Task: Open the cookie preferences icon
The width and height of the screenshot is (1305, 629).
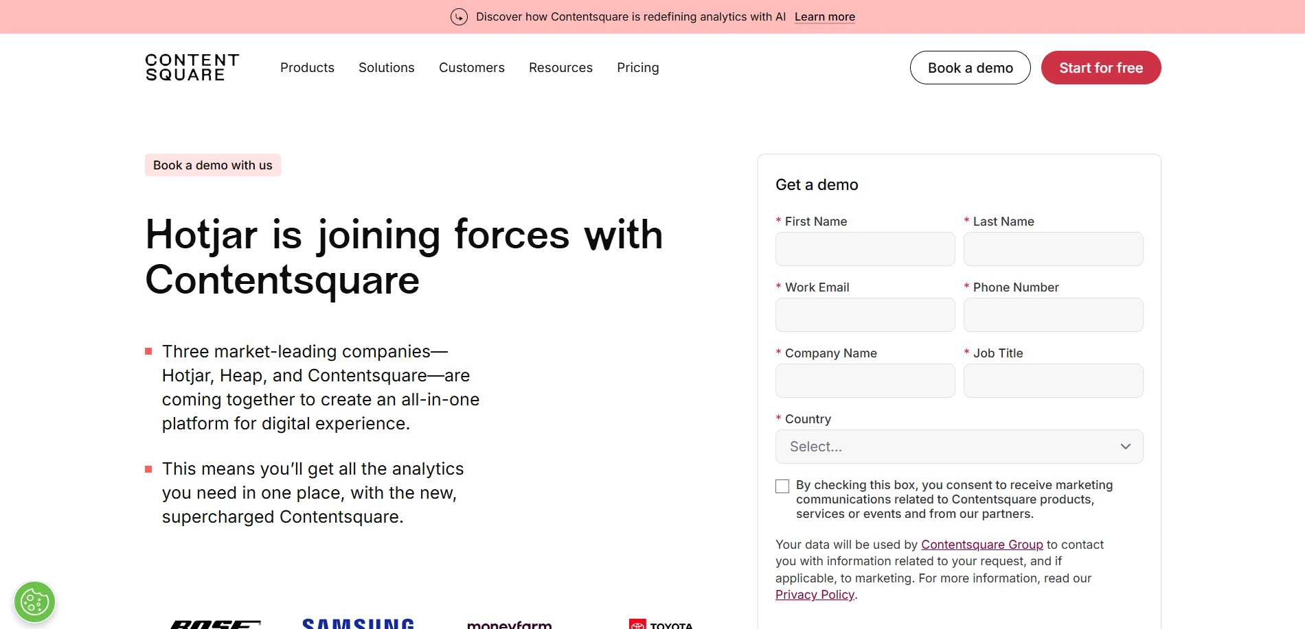Action: [34, 602]
